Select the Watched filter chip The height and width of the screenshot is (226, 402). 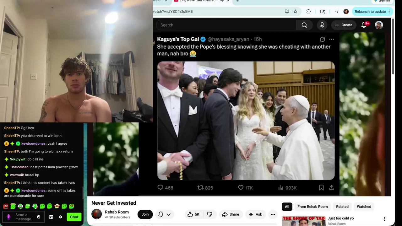click(364, 207)
